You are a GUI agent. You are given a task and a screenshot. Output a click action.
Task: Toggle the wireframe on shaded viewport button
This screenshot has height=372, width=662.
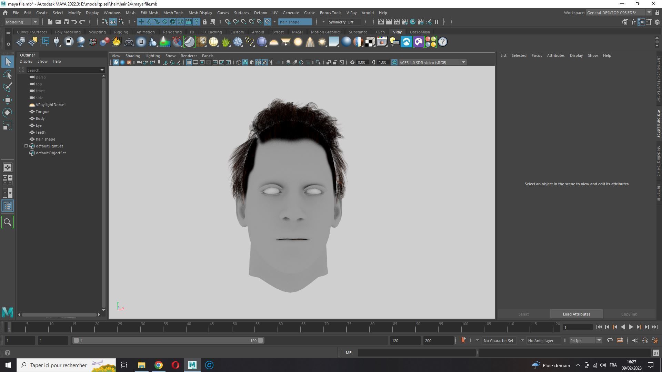[x=258, y=62]
